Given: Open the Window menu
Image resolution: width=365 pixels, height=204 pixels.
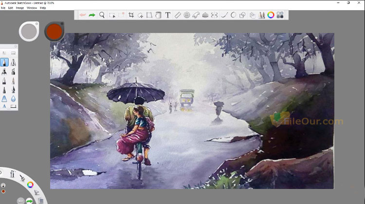Looking at the screenshot, I should click(32, 8).
